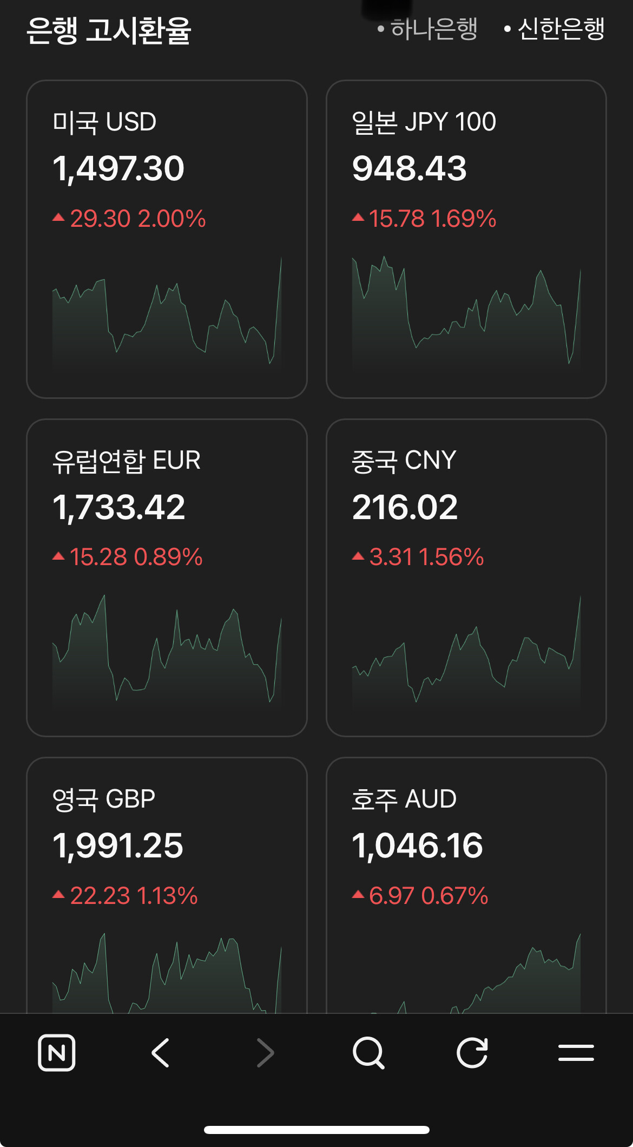Image resolution: width=633 pixels, height=1147 pixels.
Task: Tap the Naver home N icon
Action: tap(57, 1053)
